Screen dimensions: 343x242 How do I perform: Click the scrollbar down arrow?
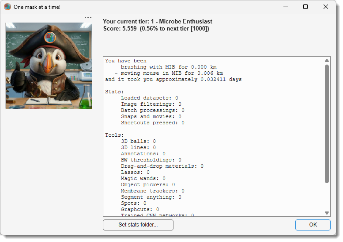327,213
